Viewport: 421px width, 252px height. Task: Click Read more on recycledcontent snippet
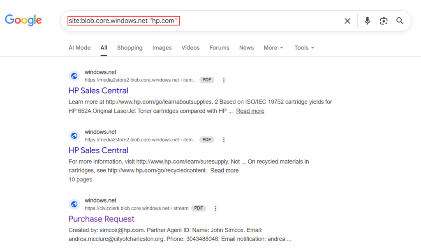tap(224, 171)
